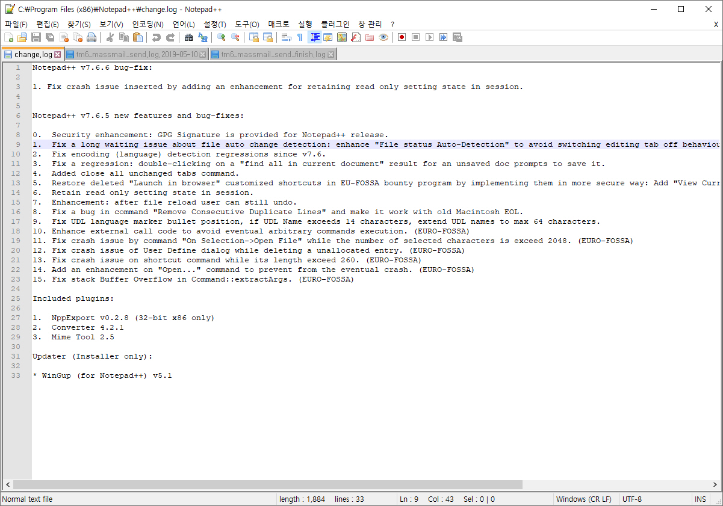
Task: Click INS mode in status bar
Action: coord(700,499)
